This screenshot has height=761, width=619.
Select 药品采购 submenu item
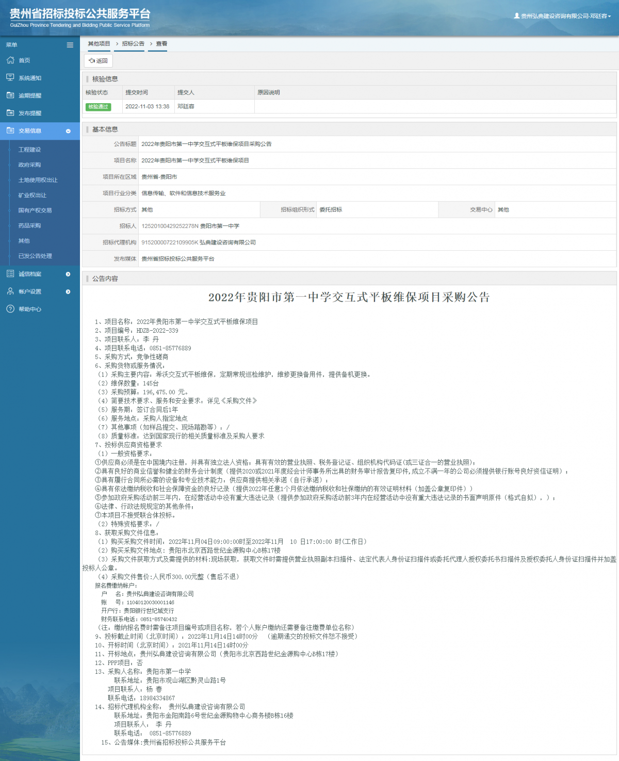pos(29,225)
